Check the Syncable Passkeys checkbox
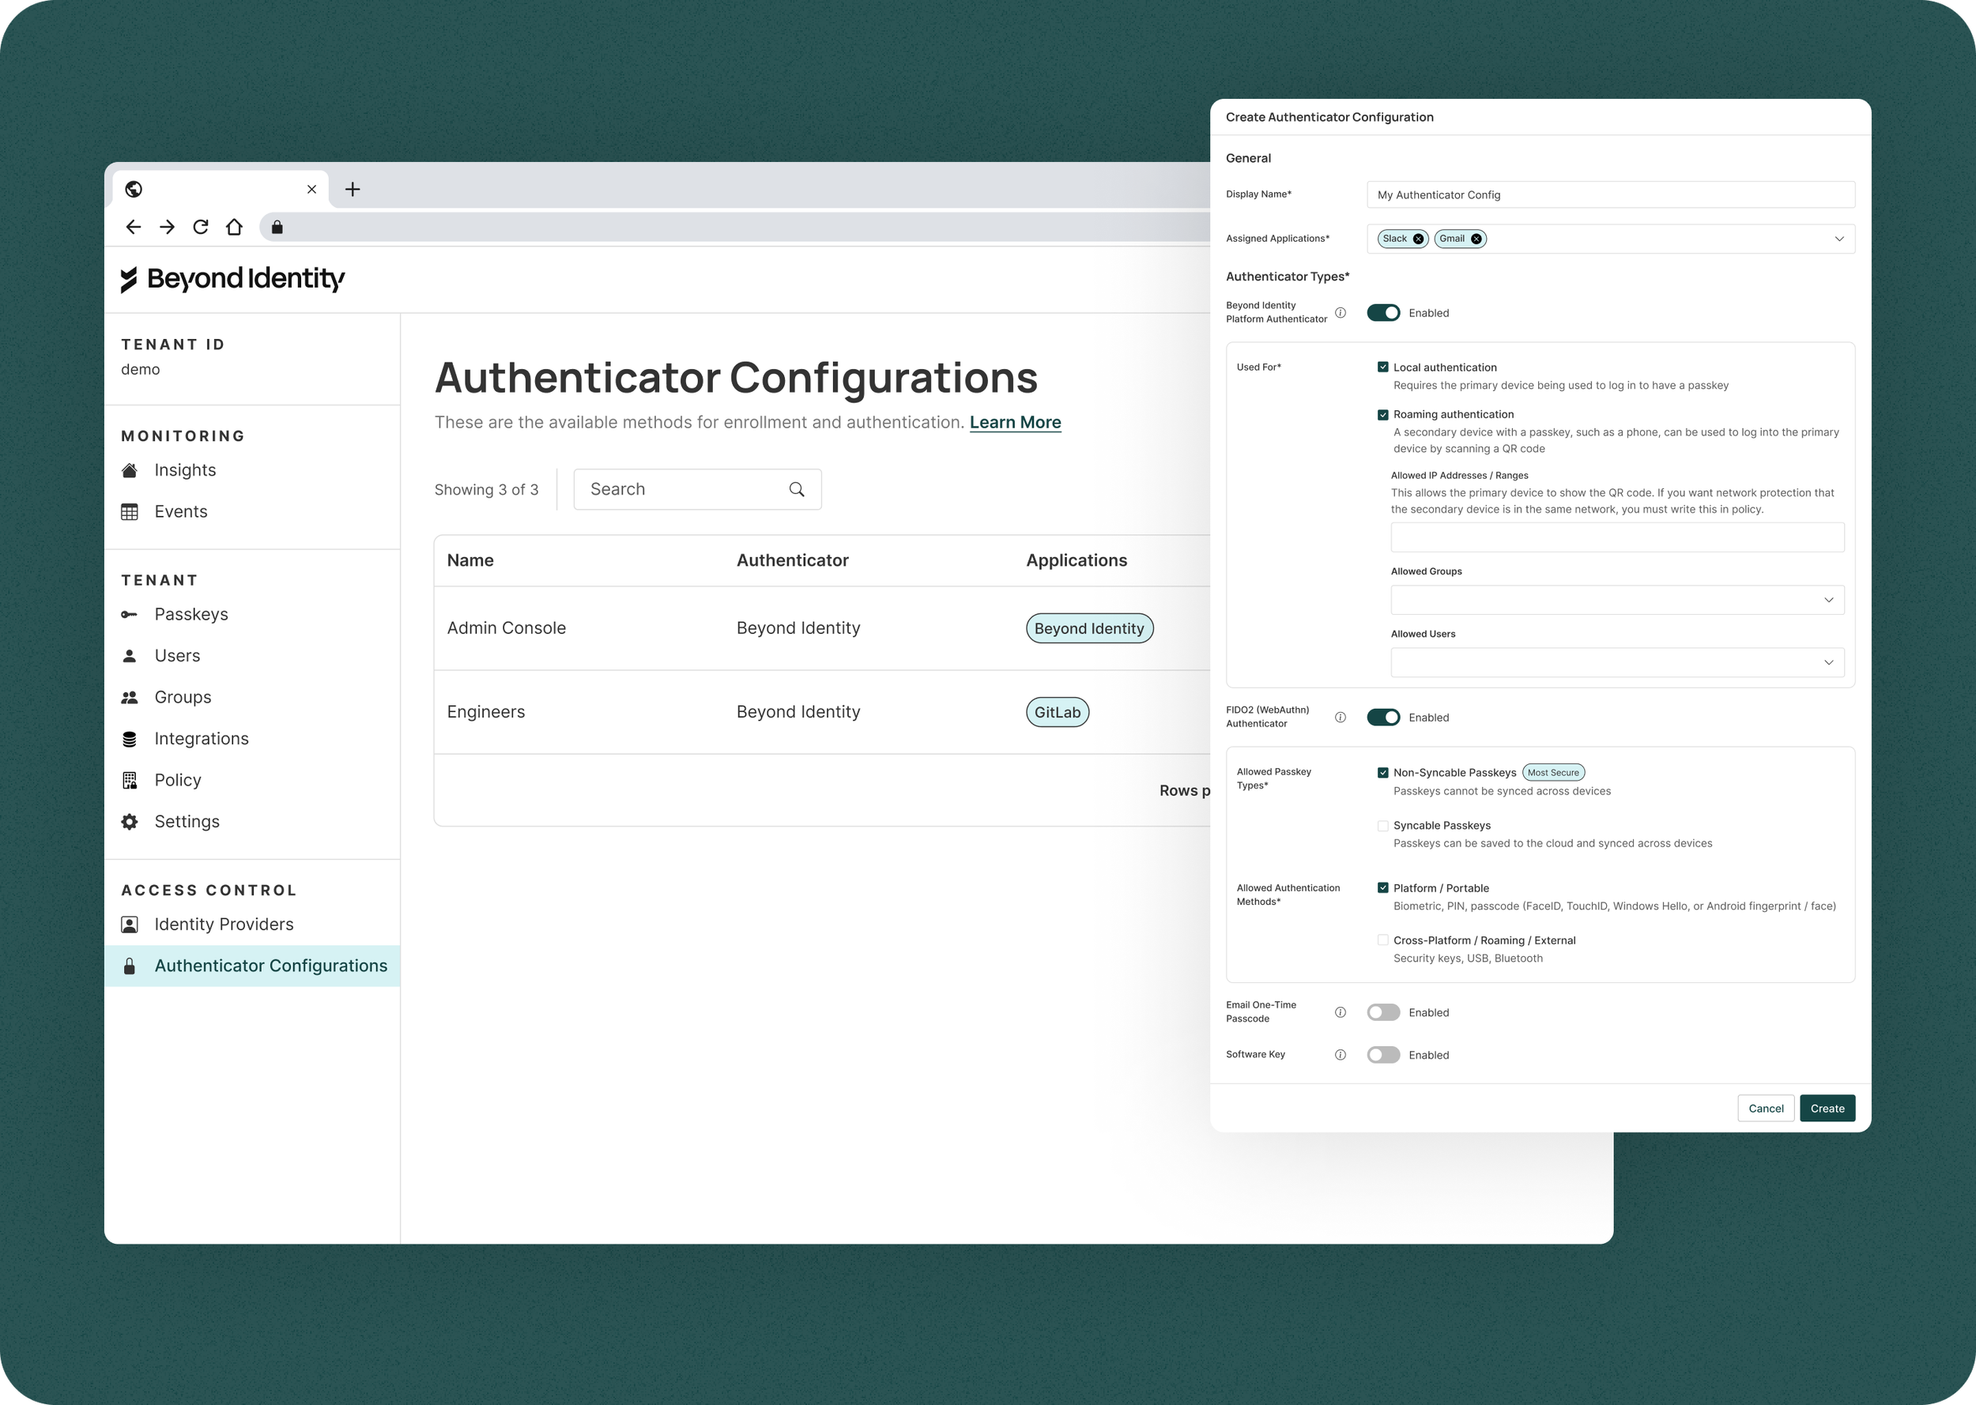 1382,825
